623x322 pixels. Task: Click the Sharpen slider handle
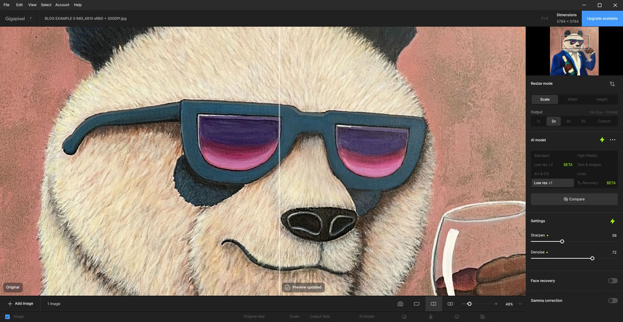pos(562,241)
